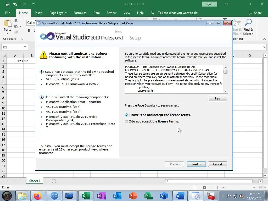Launch Firefox from the taskbar
This screenshot has height=201, width=268.
point(37,196)
